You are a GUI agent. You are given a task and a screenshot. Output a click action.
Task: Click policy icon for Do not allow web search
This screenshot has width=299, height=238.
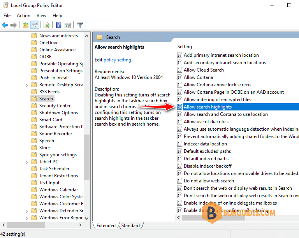pos(179,181)
